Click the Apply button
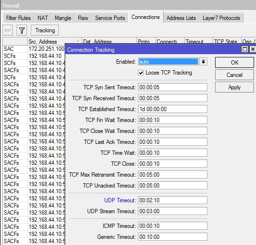The height and width of the screenshot is (245, 256). pos(235,87)
